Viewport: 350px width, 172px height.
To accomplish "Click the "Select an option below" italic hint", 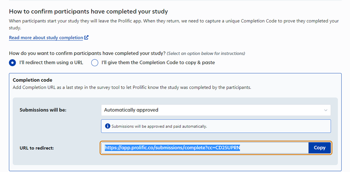I will [x=206, y=54].
